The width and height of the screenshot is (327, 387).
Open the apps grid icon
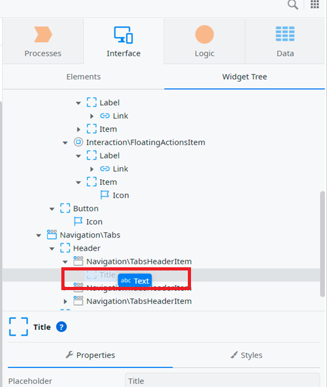(315, 4)
